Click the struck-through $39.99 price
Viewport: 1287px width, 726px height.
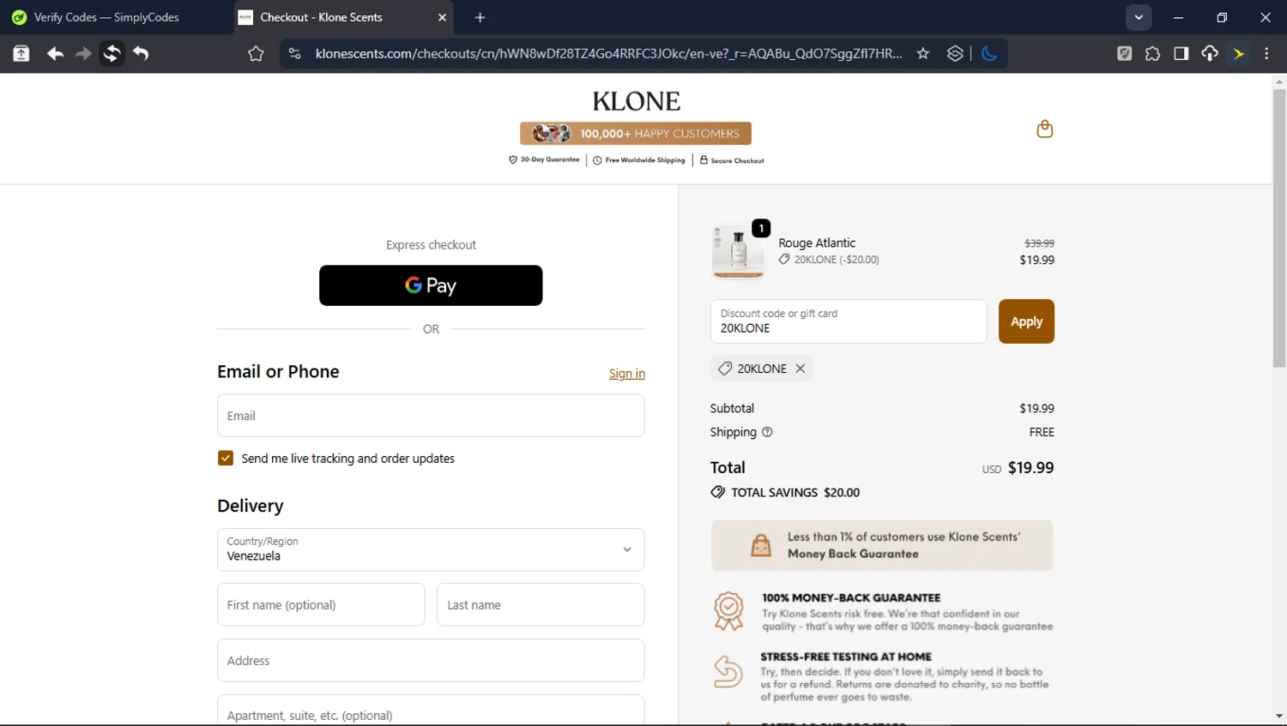(1039, 243)
